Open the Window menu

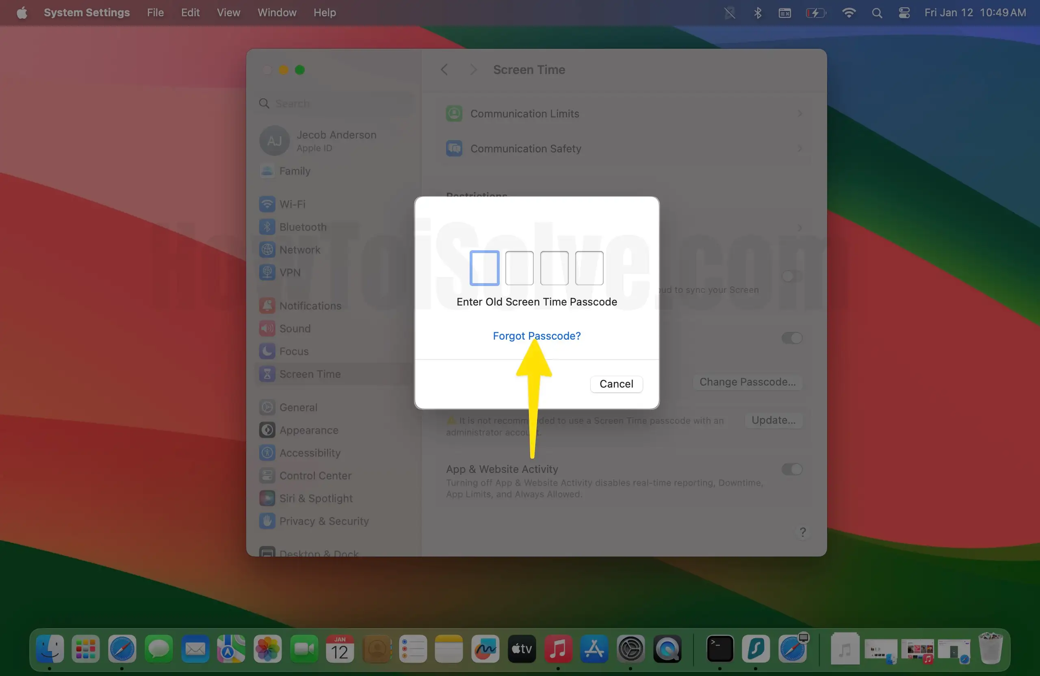click(277, 12)
